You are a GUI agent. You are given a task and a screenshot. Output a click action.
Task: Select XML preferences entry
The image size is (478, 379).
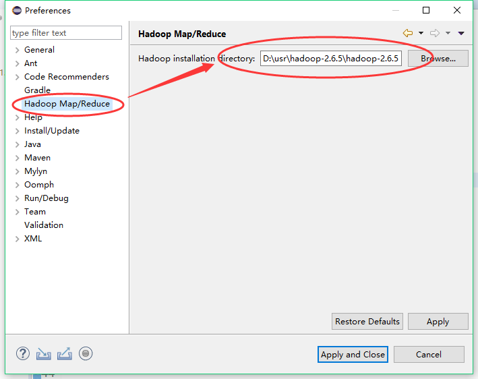(x=33, y=239)
